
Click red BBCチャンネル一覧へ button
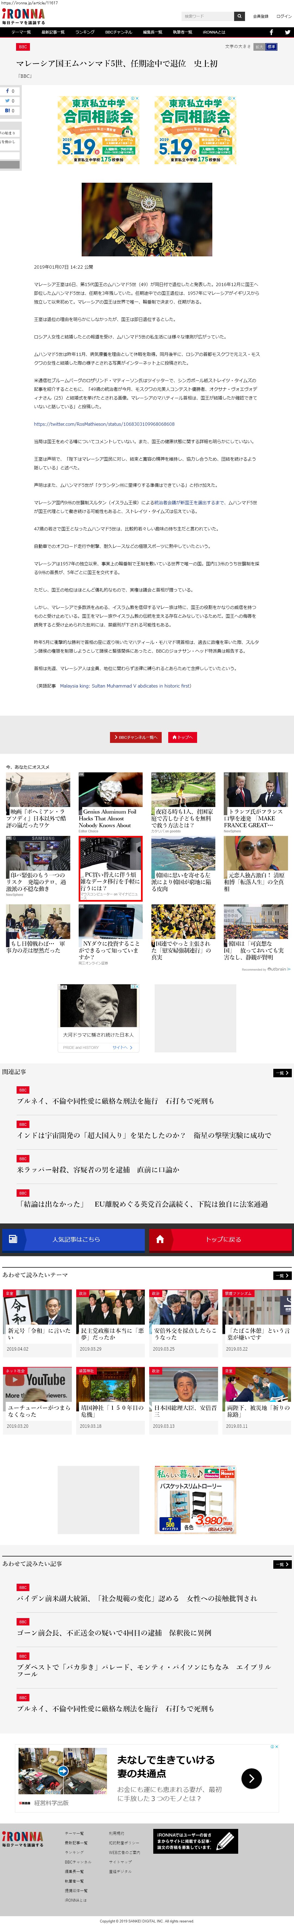[x=135, y=737]
